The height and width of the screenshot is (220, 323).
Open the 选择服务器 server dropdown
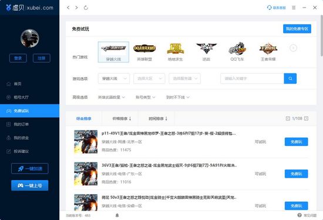pos(184,79)
